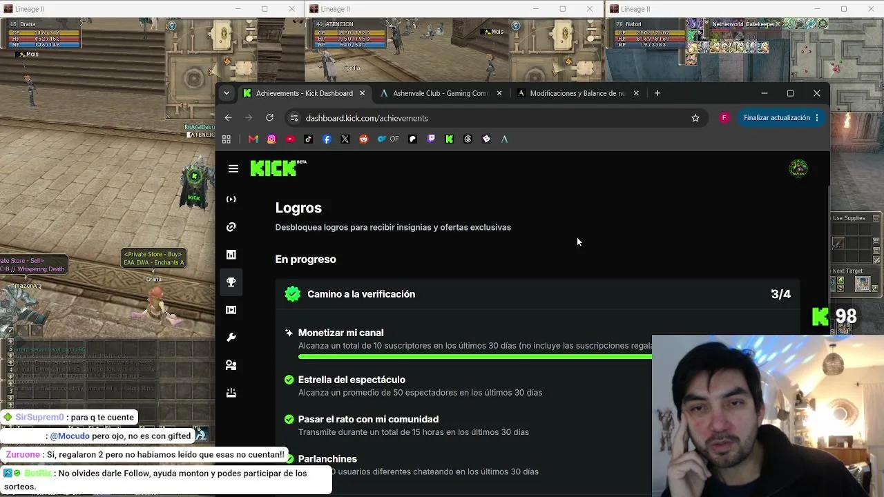Click the SirSuprem0 chat message
Screen dimensions: 884x497
pos(69,418)
